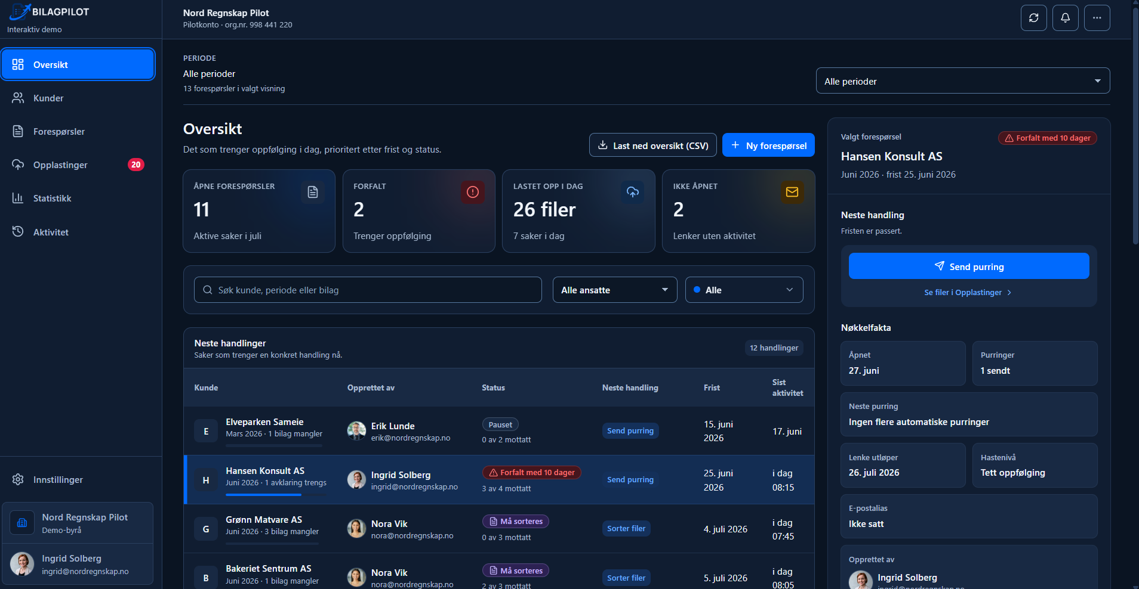Click the Status column header

(493, 387)
